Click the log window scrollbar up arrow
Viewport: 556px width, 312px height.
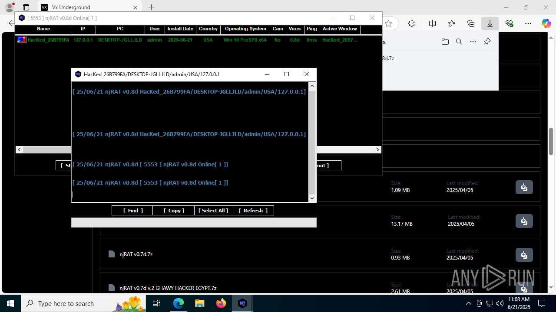312,86
